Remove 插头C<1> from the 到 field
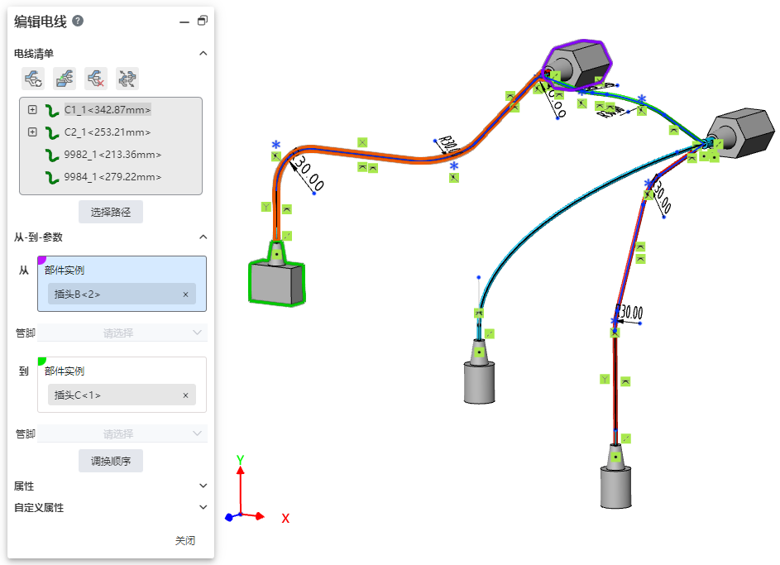This screenshot has width=780, height=565. 185,395
